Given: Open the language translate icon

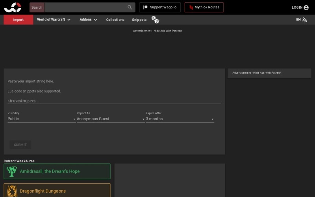Looking at the screenshot, I should pyautogui.click(x=304, y=20).
